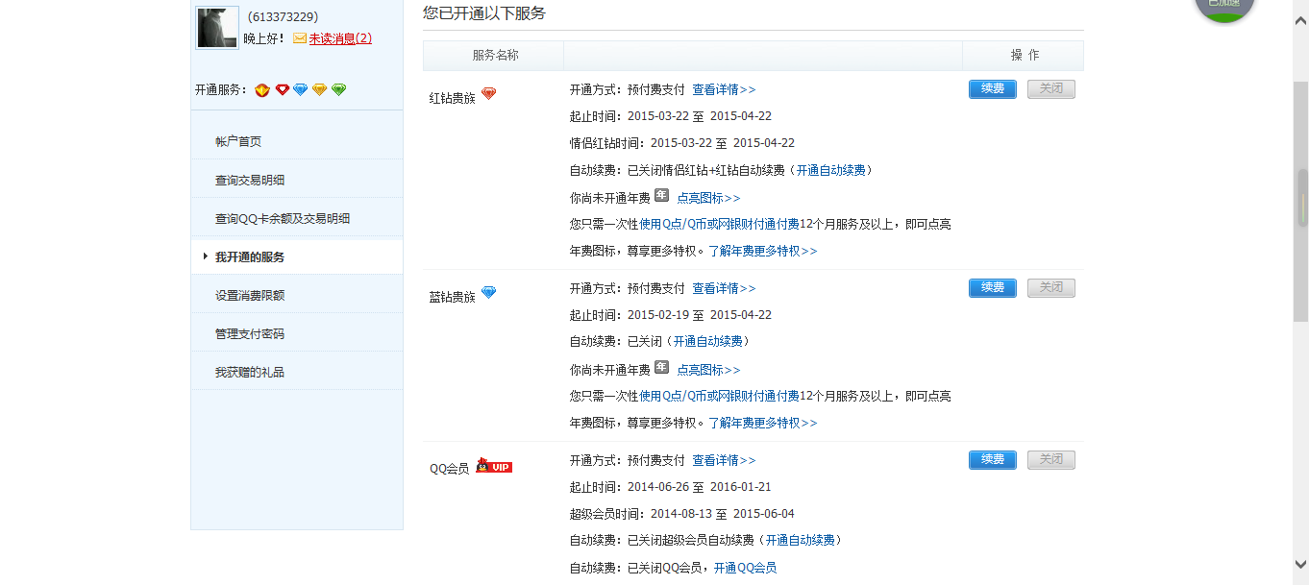The image size is (1309, 585).
Task: Click the red diamond icon beside 红钻贵族
Action: click(489, 93)
